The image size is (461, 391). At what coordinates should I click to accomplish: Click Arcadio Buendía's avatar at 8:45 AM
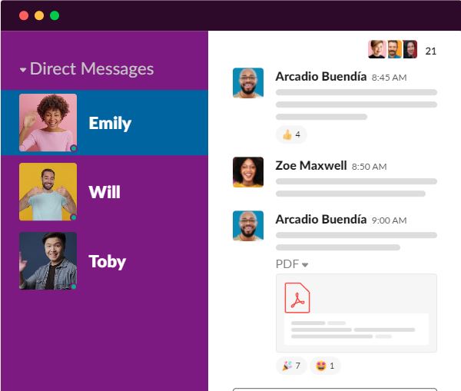point(248,83)
